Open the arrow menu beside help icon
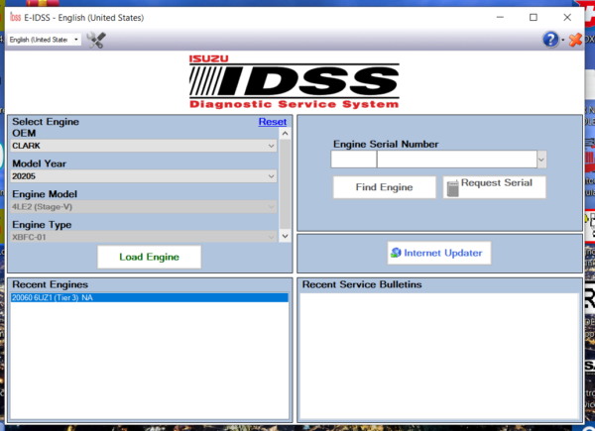This screenshot has width=595, height=431. tap(562, 40)
